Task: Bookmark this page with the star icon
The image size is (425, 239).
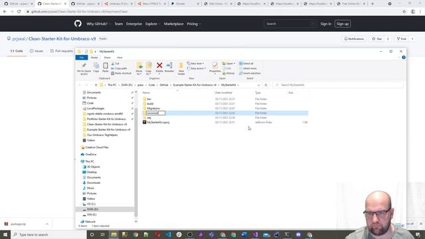Action: 404,12
